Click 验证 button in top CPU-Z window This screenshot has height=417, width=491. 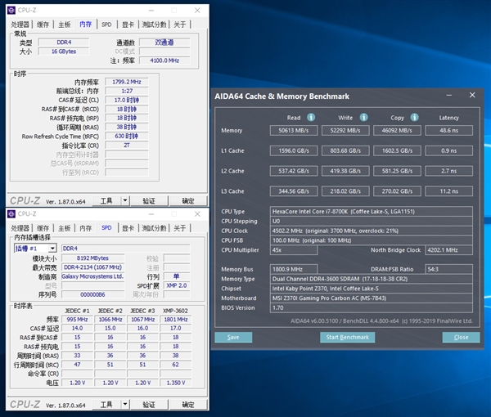click(x=149, y=200)
